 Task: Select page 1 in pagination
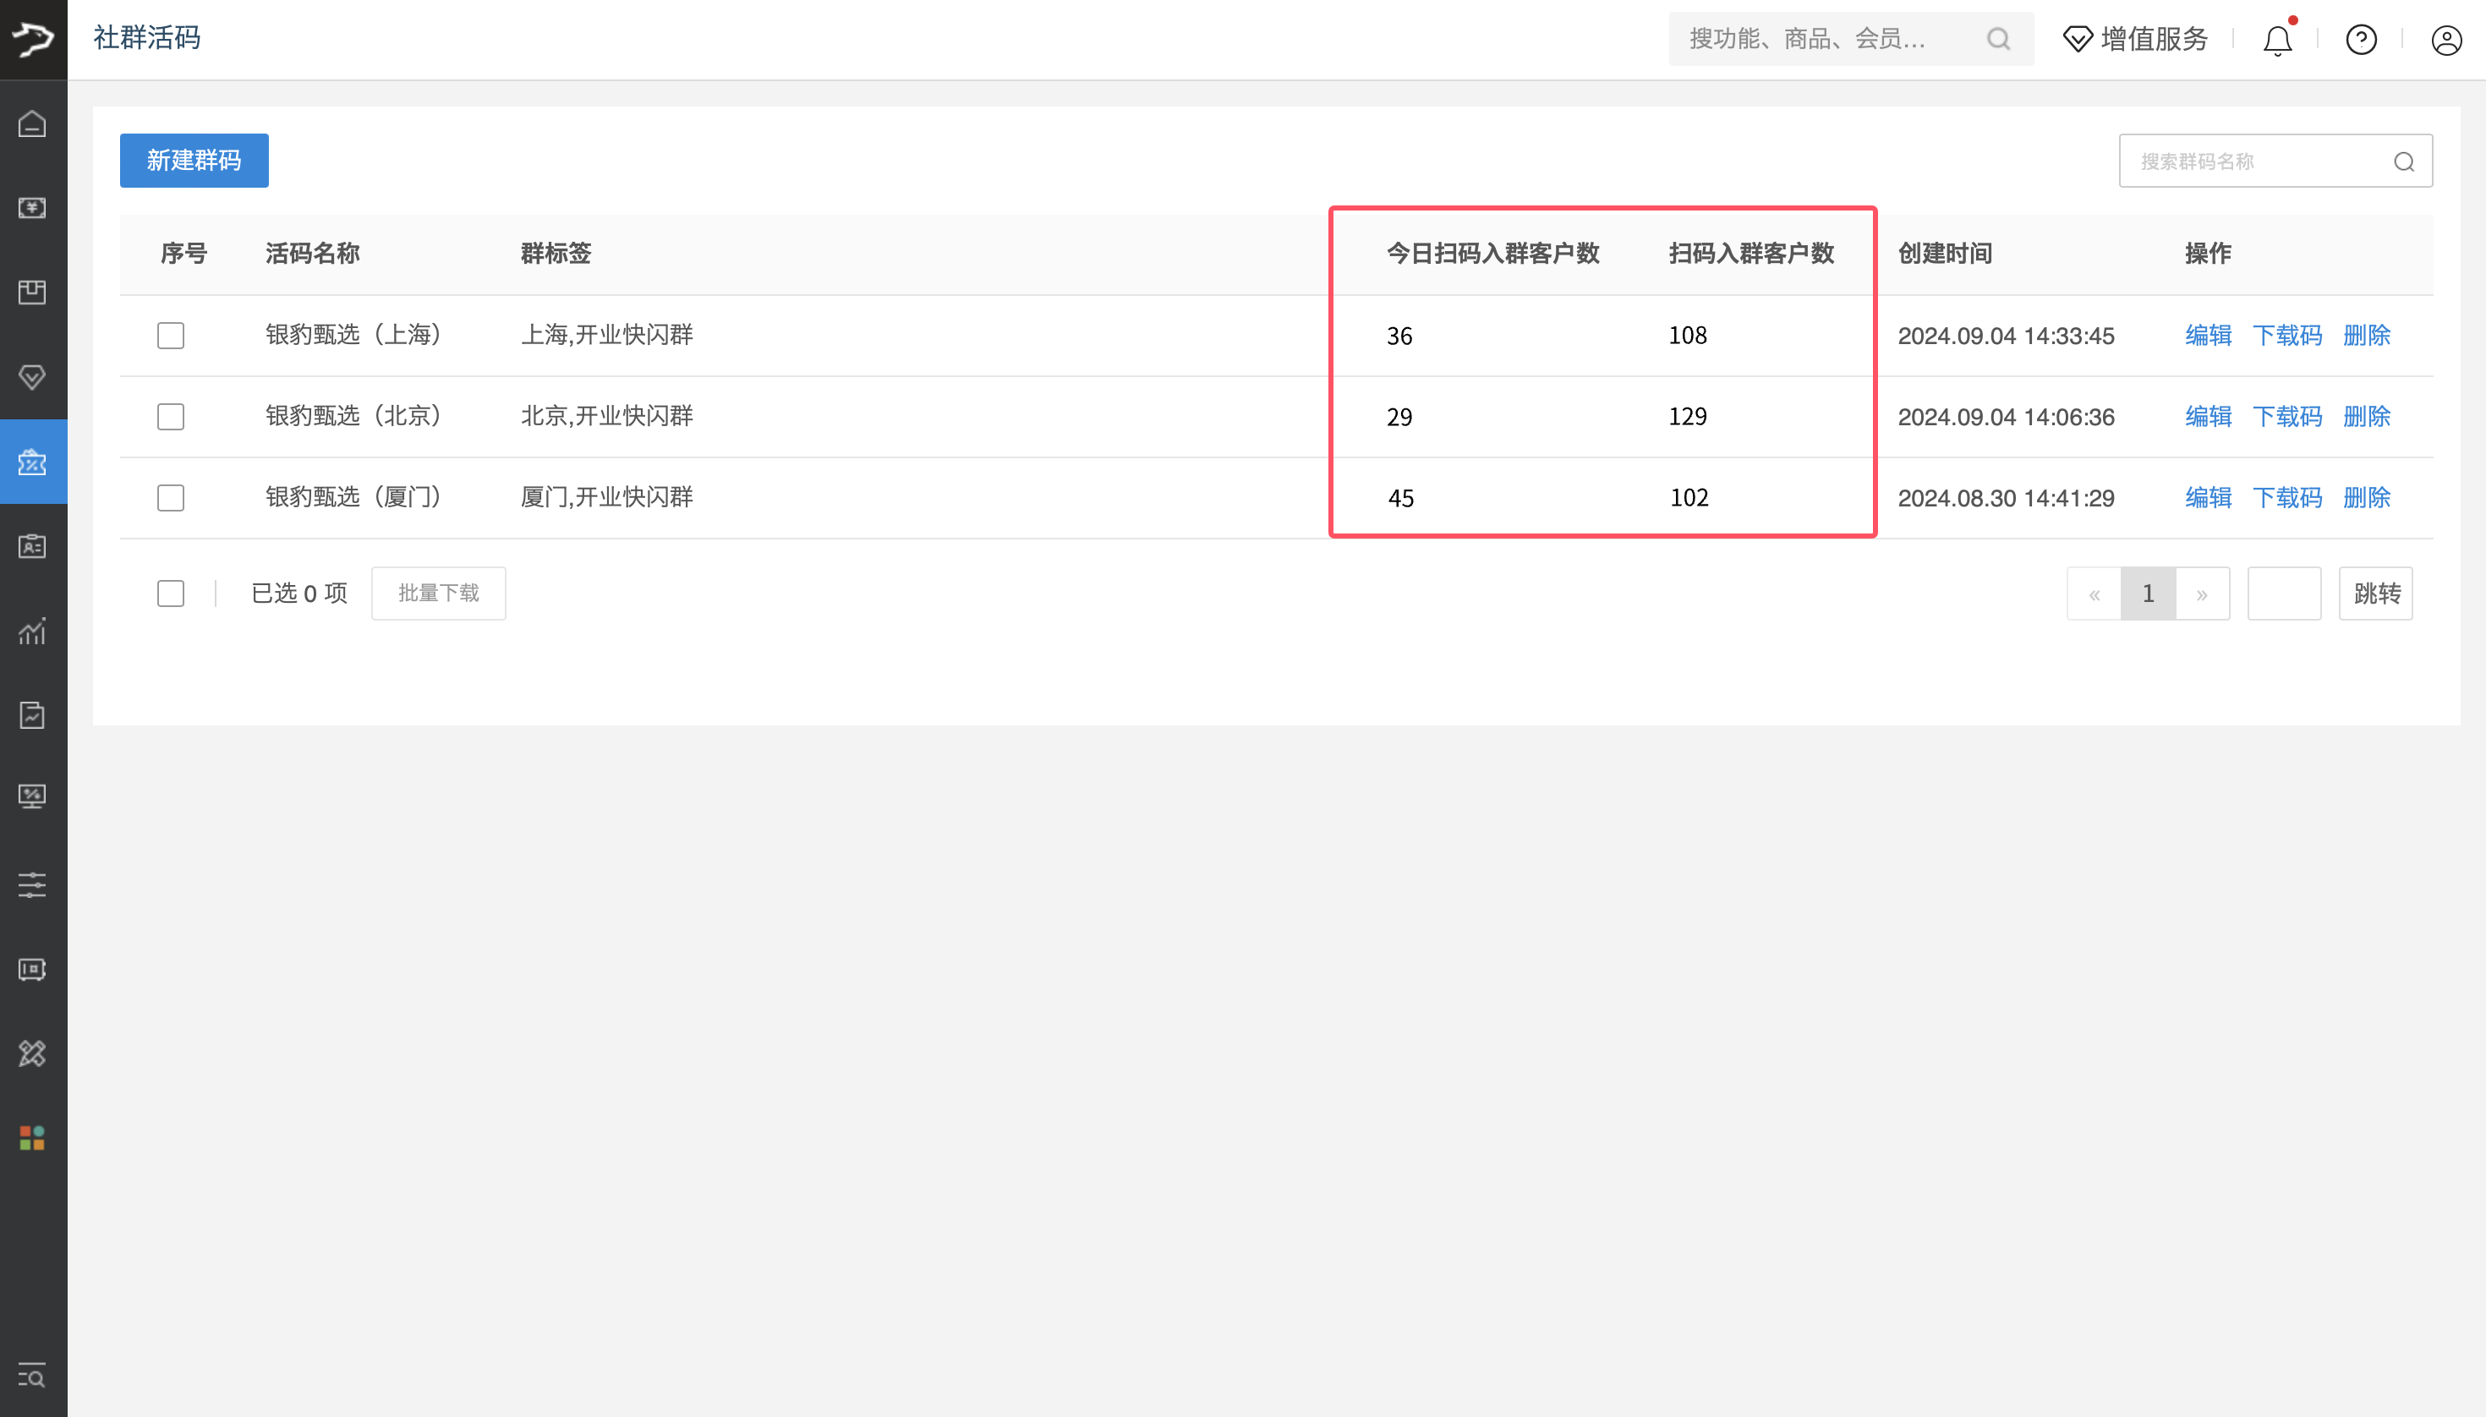click(x=2149, y=594)
